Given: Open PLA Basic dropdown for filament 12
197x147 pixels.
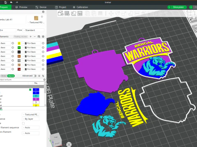Looking at the screenshot, I should (x=31, y=65).
